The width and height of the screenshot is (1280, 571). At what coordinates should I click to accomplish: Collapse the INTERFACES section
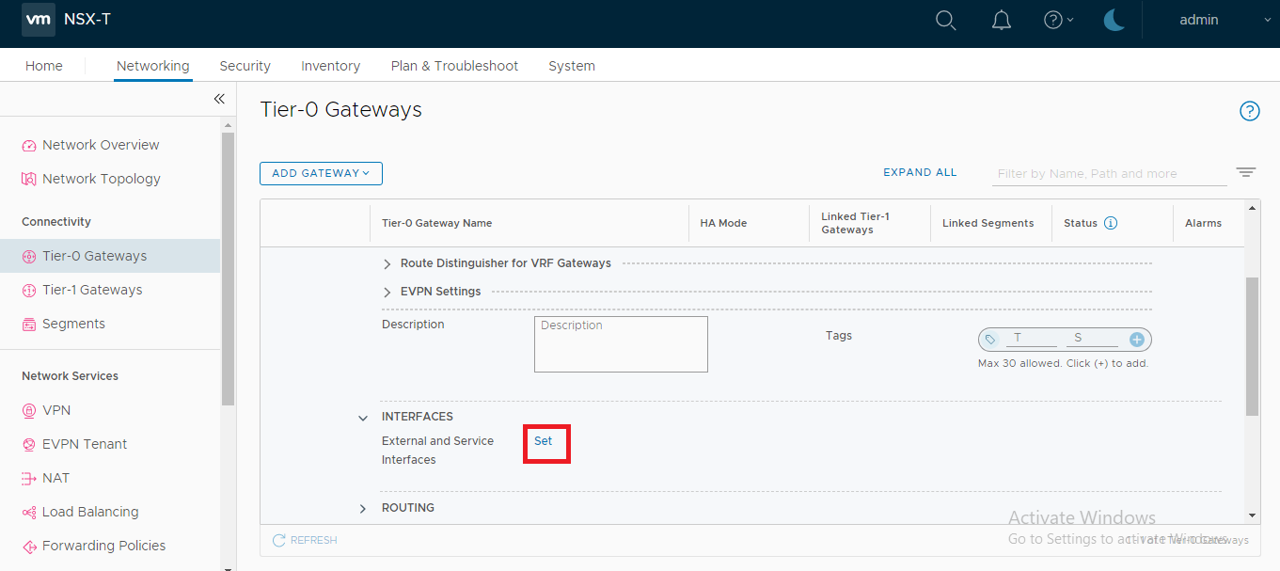(363, 418)
